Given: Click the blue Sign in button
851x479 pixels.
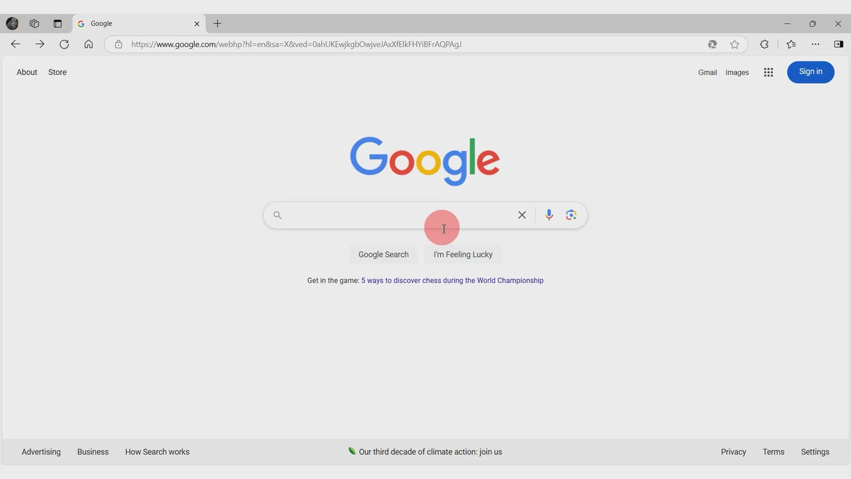Looking at the screenshot, I should (810, 72).
